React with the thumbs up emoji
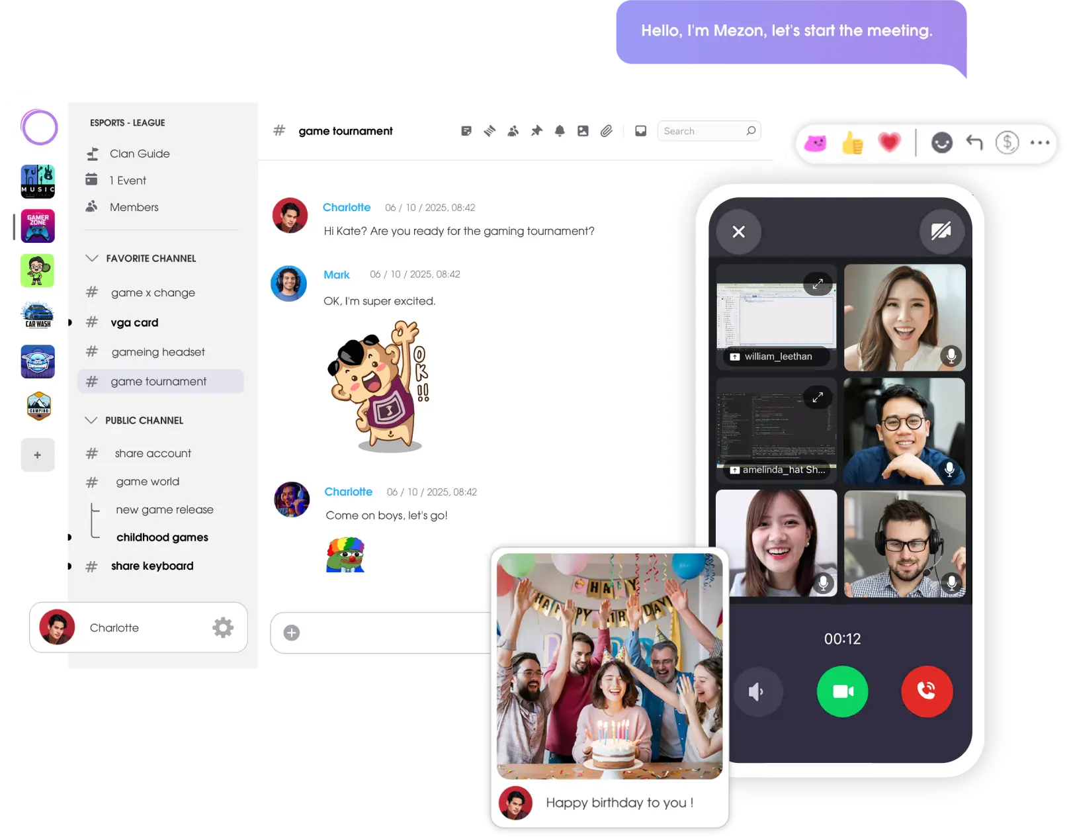Screen dimensions: 1067x837 (852, 143)
